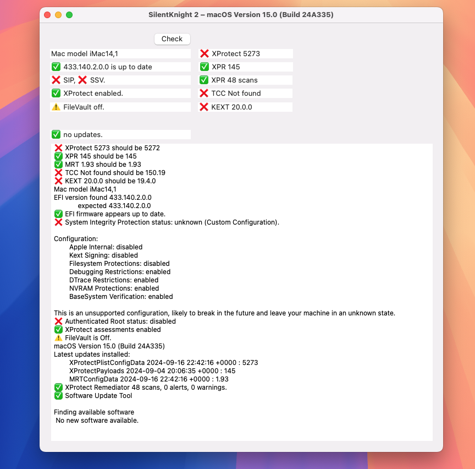The image size is (475, 469).
Task: Click the 'EFI version found 433.140.2.0.0' line
Action: 103,198
